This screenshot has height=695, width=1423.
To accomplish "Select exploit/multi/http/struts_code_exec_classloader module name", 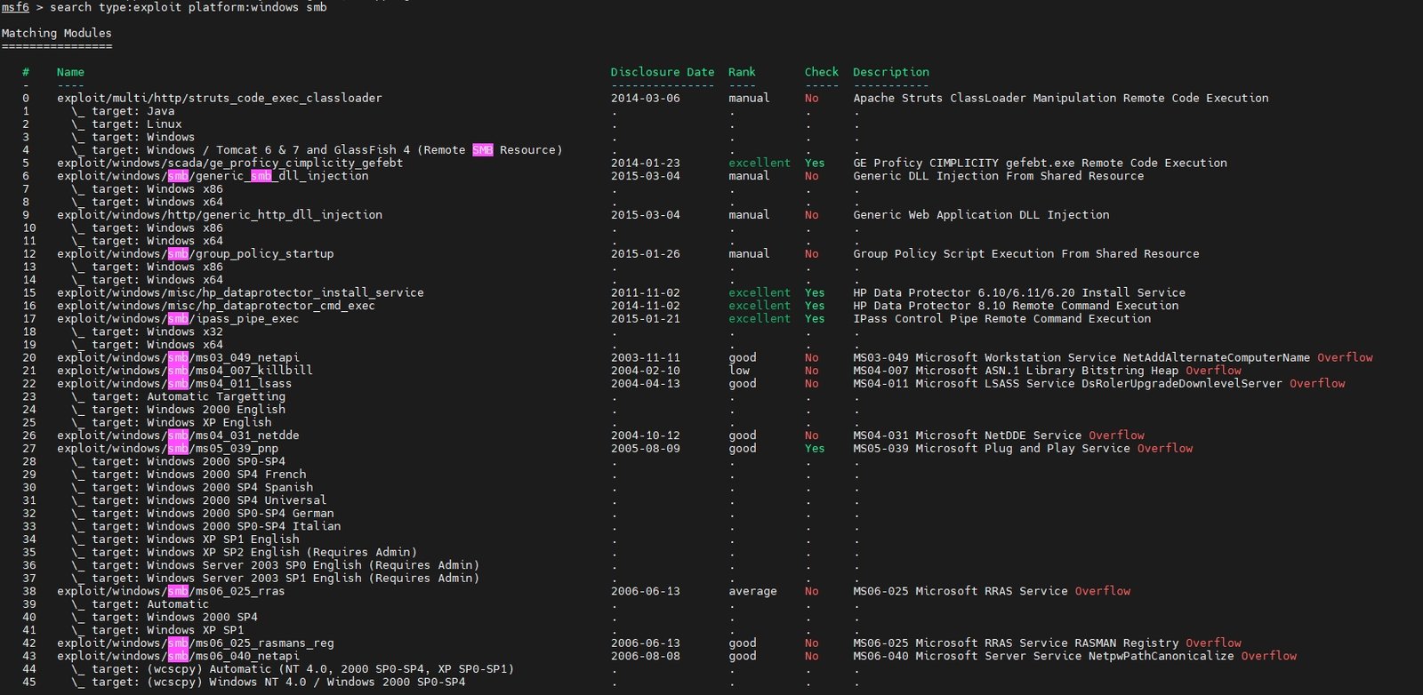I will (x=220, y=98).
